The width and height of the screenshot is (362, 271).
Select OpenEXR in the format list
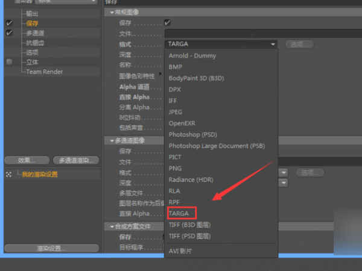pyautogui.click(x=182, y=123)
